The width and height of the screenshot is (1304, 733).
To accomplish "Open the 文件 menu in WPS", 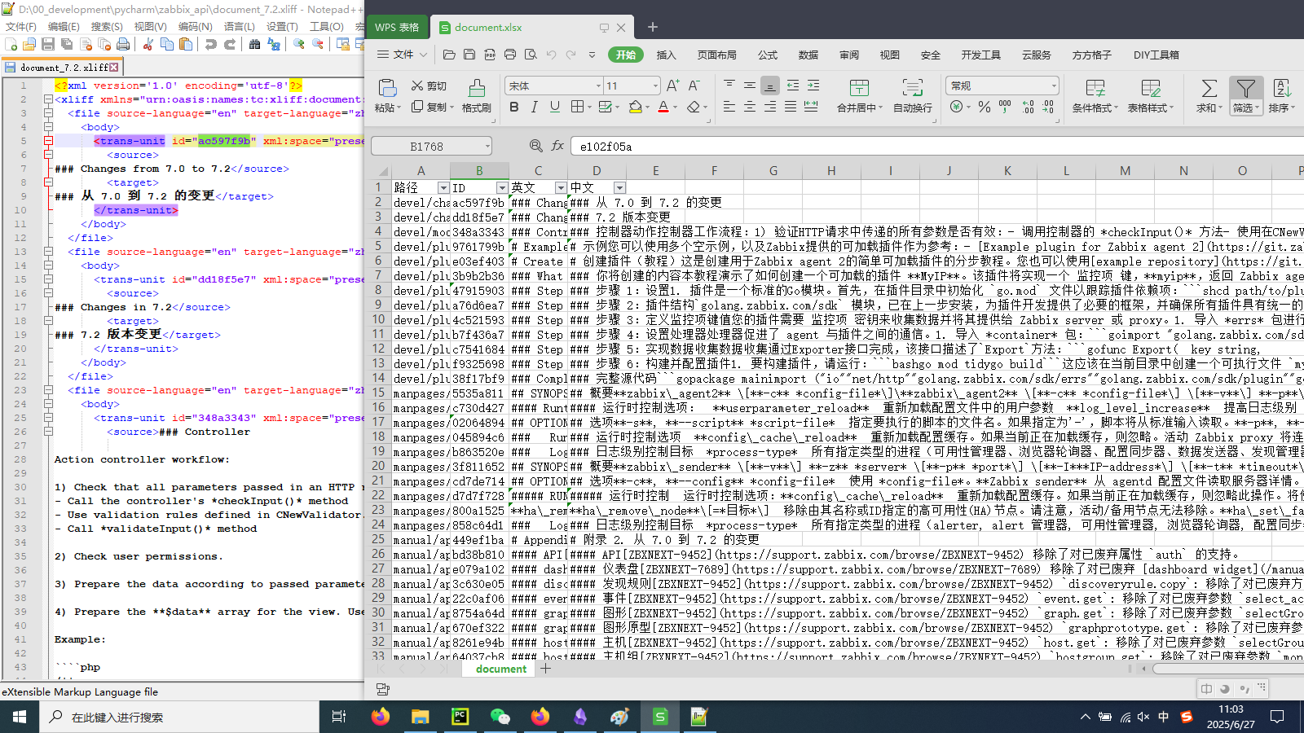I will [403, 55].
